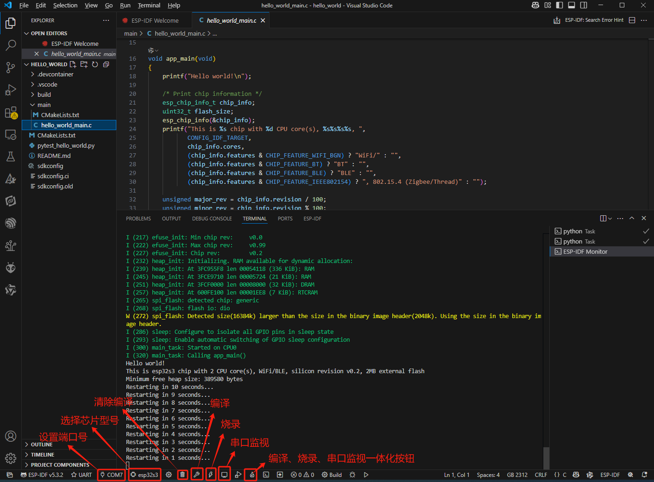The width and height of the screenshot is (654, 482).
Task: Toggle secondary side bar visibility
Action: click(584, 5)
